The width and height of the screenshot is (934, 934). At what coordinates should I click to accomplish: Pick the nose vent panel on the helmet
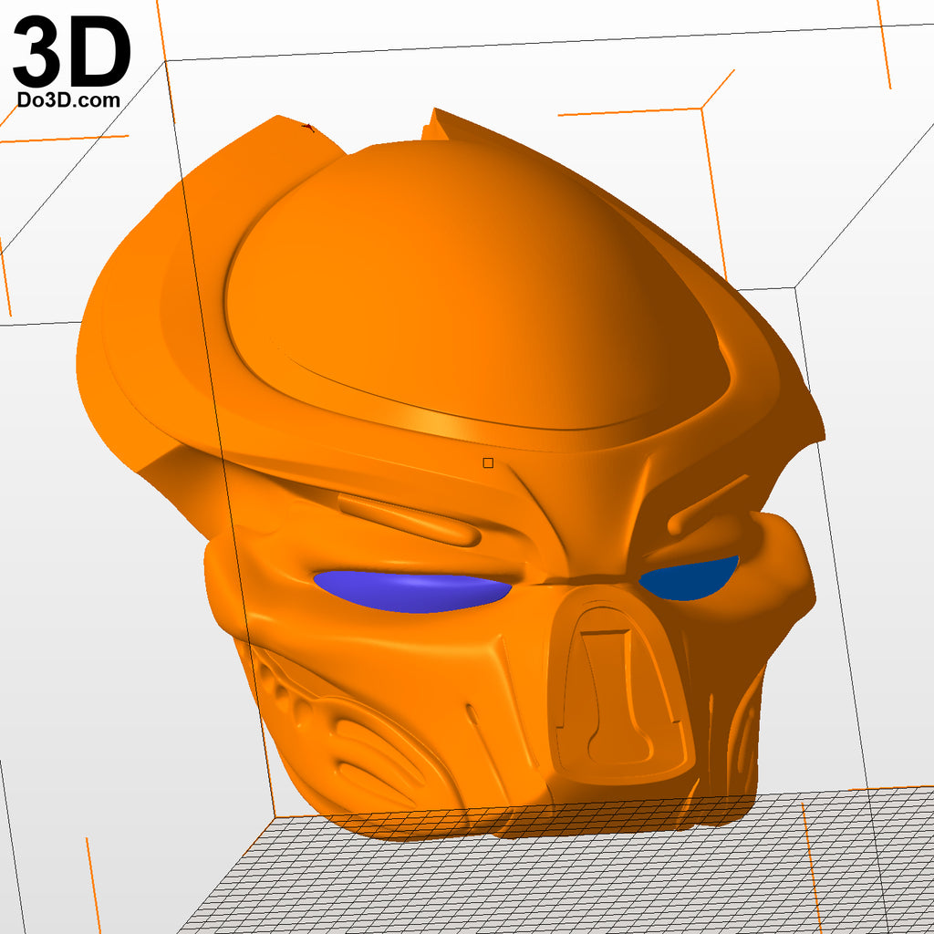tap(619, 685)
